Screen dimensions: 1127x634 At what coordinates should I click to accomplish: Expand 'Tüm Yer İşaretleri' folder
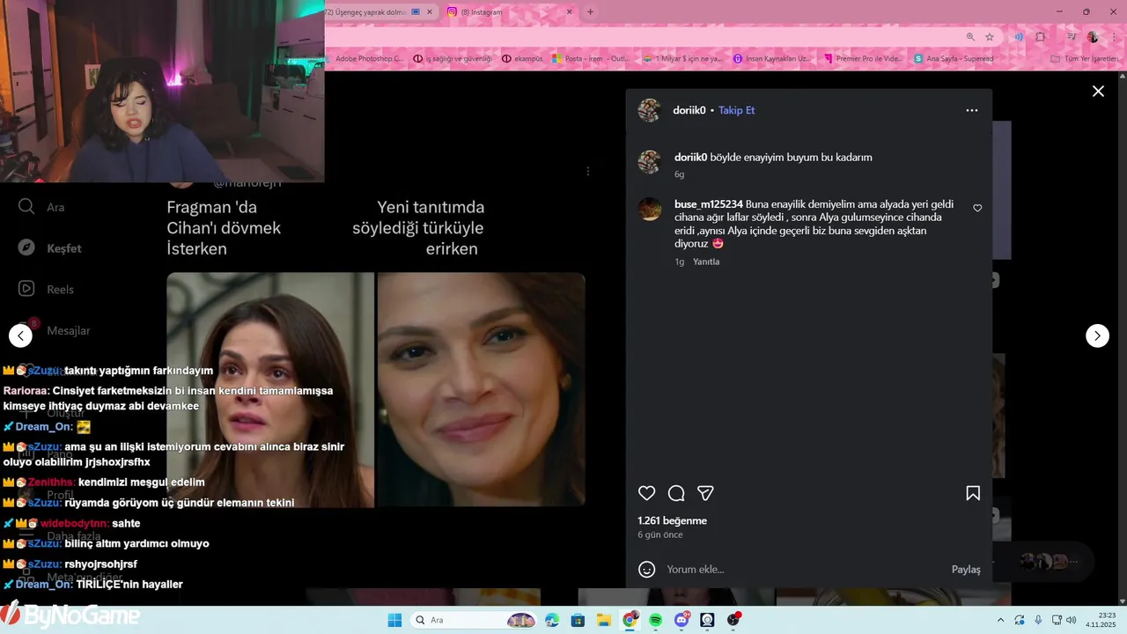[x=1085, y=59]
